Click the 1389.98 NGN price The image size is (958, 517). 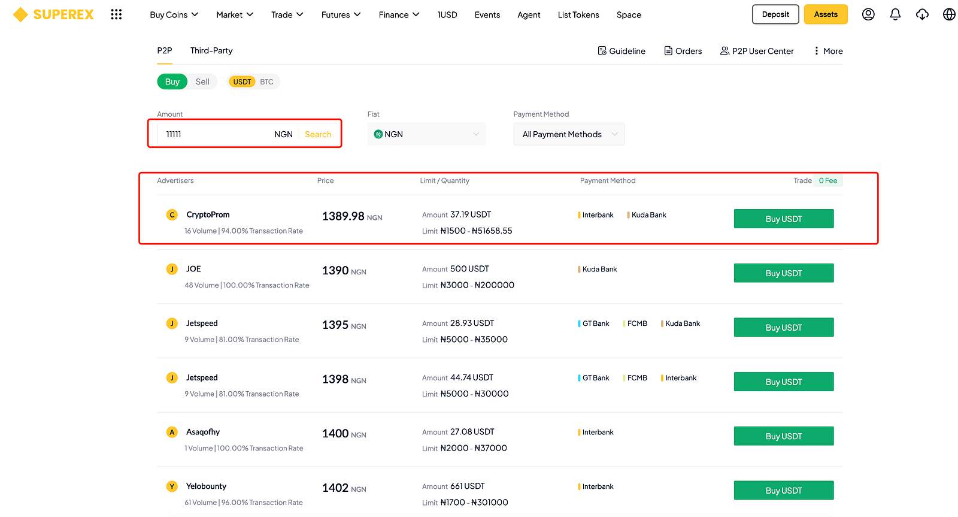coord(352,216)
